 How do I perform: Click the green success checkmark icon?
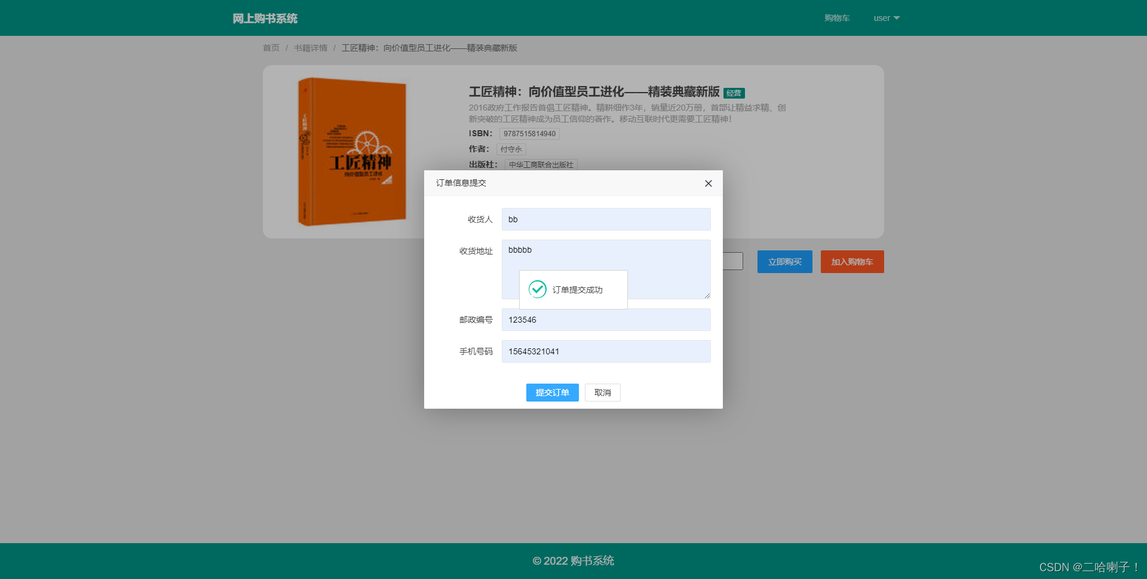pos(537,289)
